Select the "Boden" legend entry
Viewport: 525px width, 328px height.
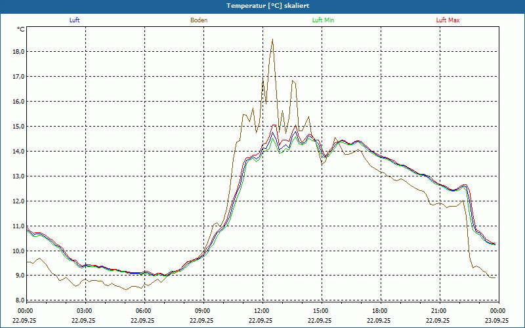point(199,20)
